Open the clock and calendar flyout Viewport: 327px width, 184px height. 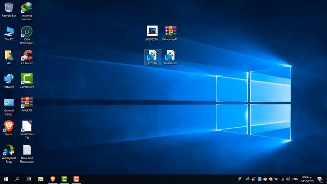pos(307,179)
